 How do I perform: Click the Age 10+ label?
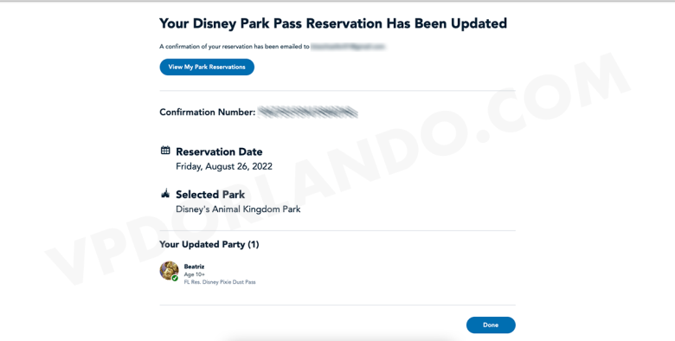click(195, 274)
